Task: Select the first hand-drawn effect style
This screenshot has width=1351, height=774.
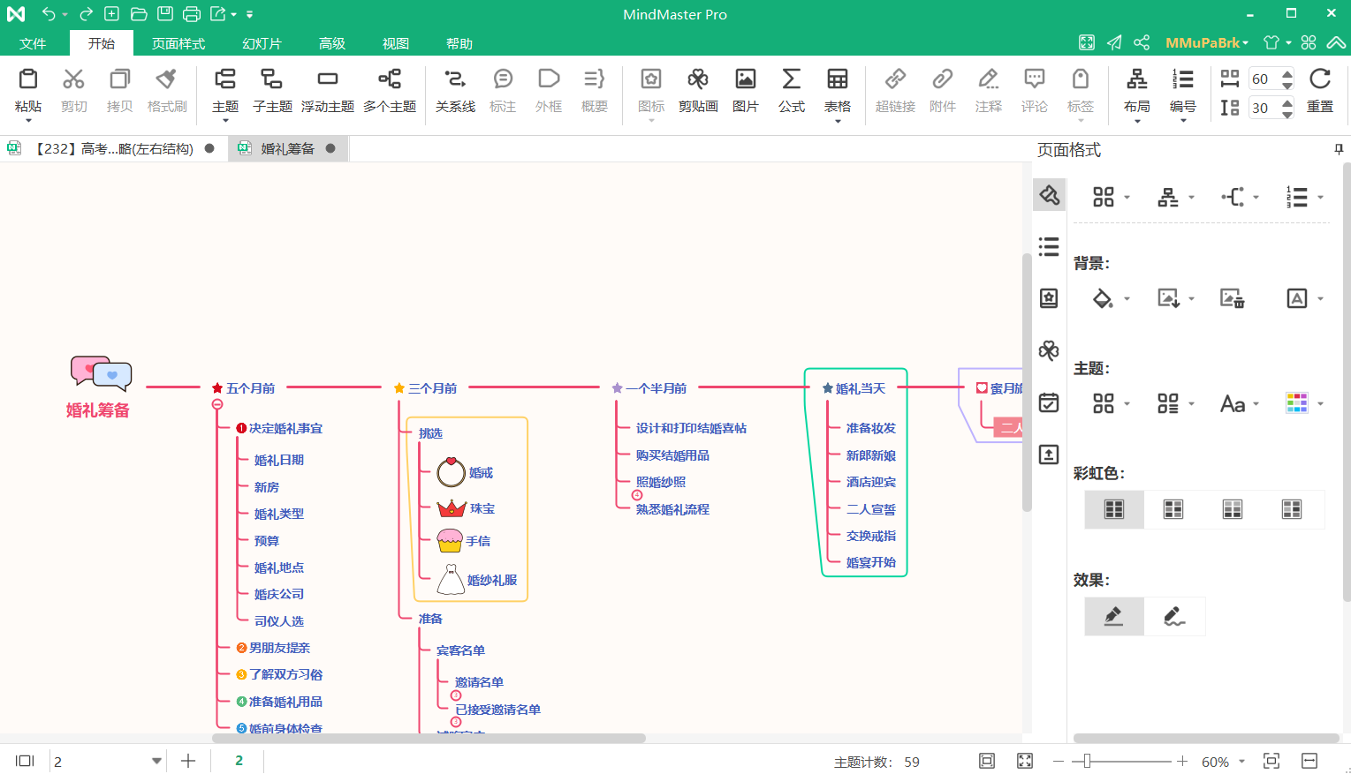Action: click(x=1114, y=616)
